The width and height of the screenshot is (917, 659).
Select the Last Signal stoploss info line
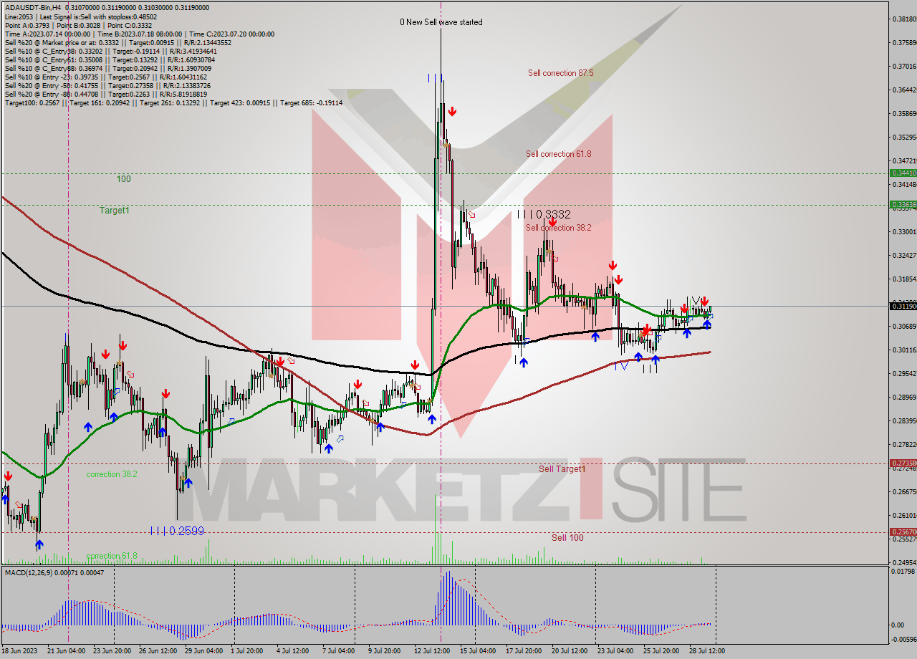tap(82, 16)
